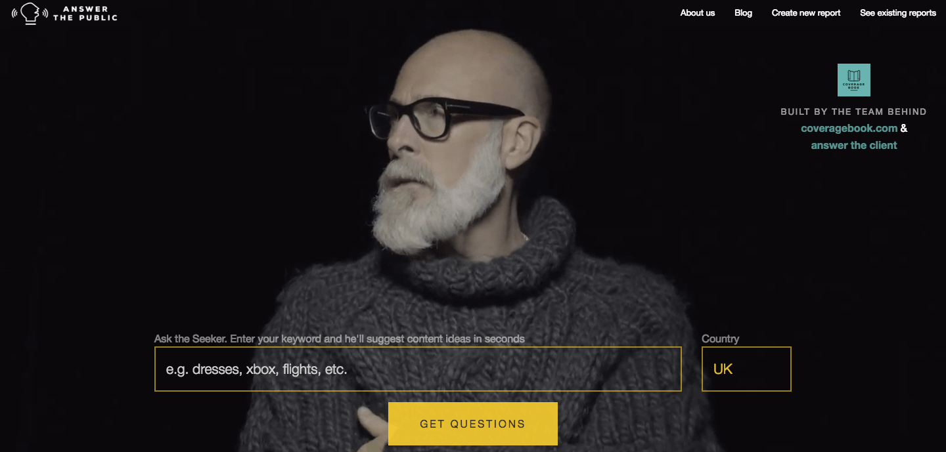This screenshot has width=946, height=452.
Task: Go to the Blog menu item
Action: pyautogui.click(x=744, y=13)
